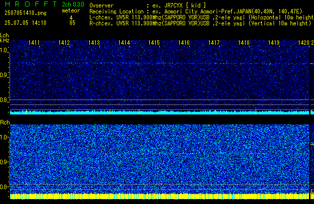Click the 1414 time marker
Viewport: 314px width, 204px height.
124,43
